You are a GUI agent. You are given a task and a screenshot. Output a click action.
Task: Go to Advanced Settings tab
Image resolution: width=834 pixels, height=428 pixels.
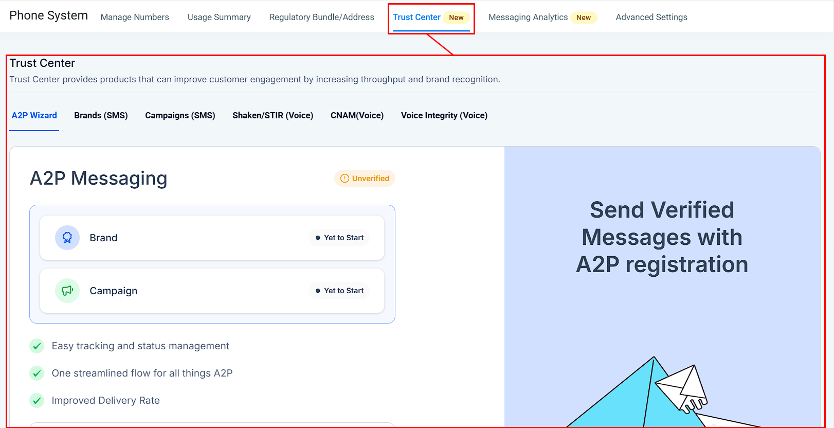tap(651, 17)
